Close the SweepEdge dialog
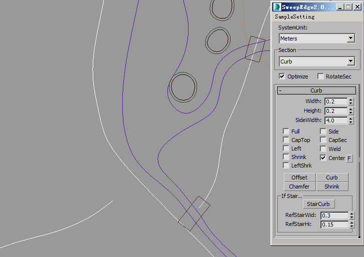 (x=357, y=7)
